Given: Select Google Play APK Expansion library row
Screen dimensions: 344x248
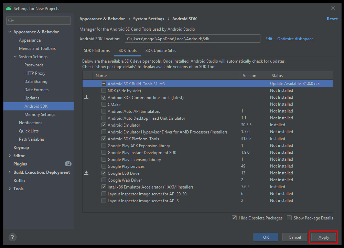Looking at the screenshot, I should [207, 145].
